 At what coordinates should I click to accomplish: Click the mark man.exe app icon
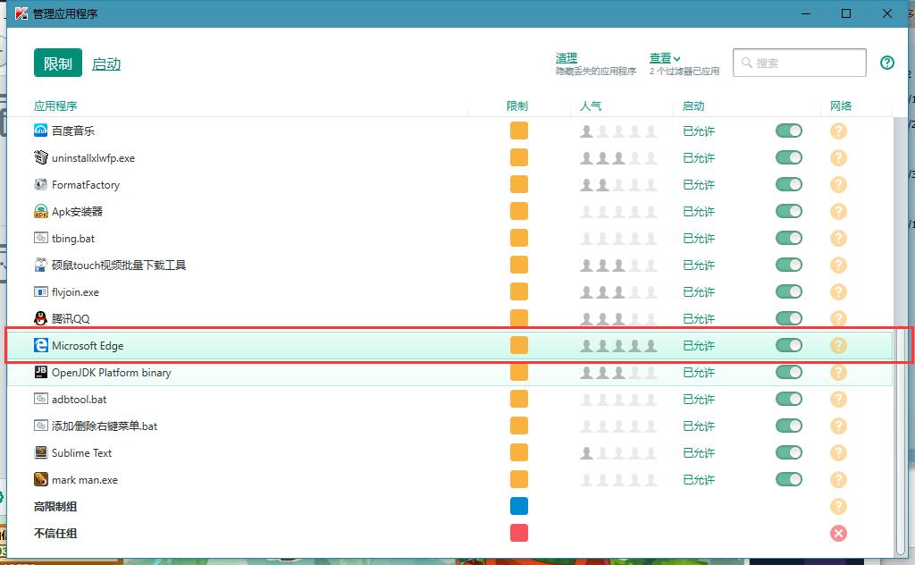click(x=40, y=480)
